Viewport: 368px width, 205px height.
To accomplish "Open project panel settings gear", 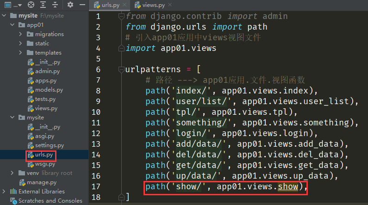I will click(x=70, y=5).
